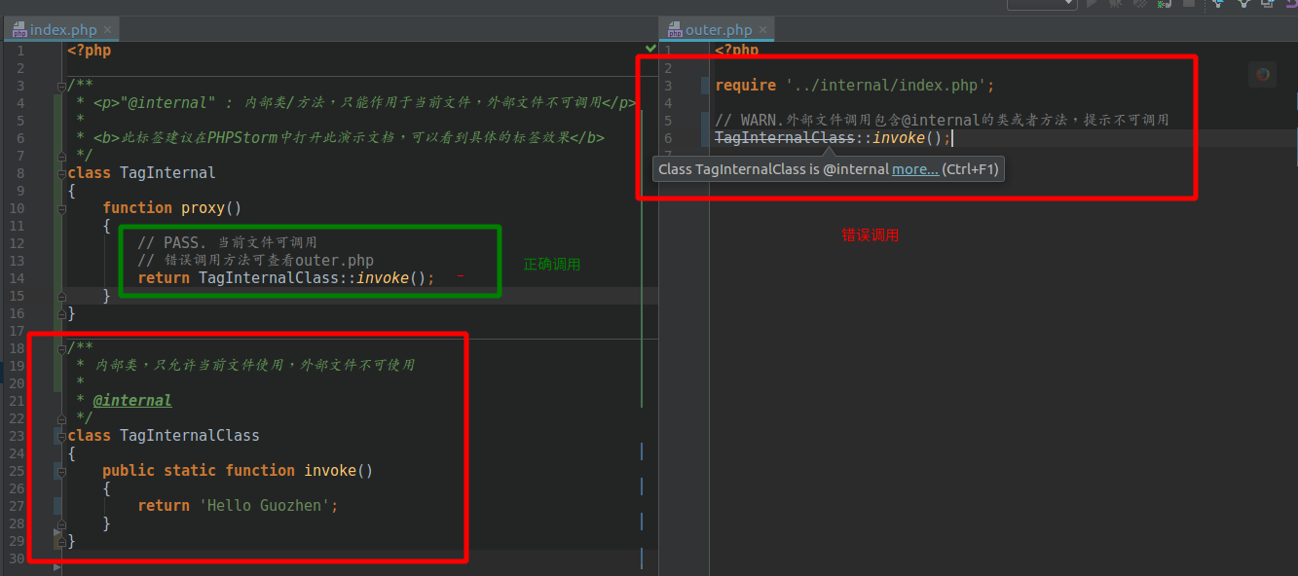
Task: Switch to the outer.php editor tab
Action: click(719, 30)
